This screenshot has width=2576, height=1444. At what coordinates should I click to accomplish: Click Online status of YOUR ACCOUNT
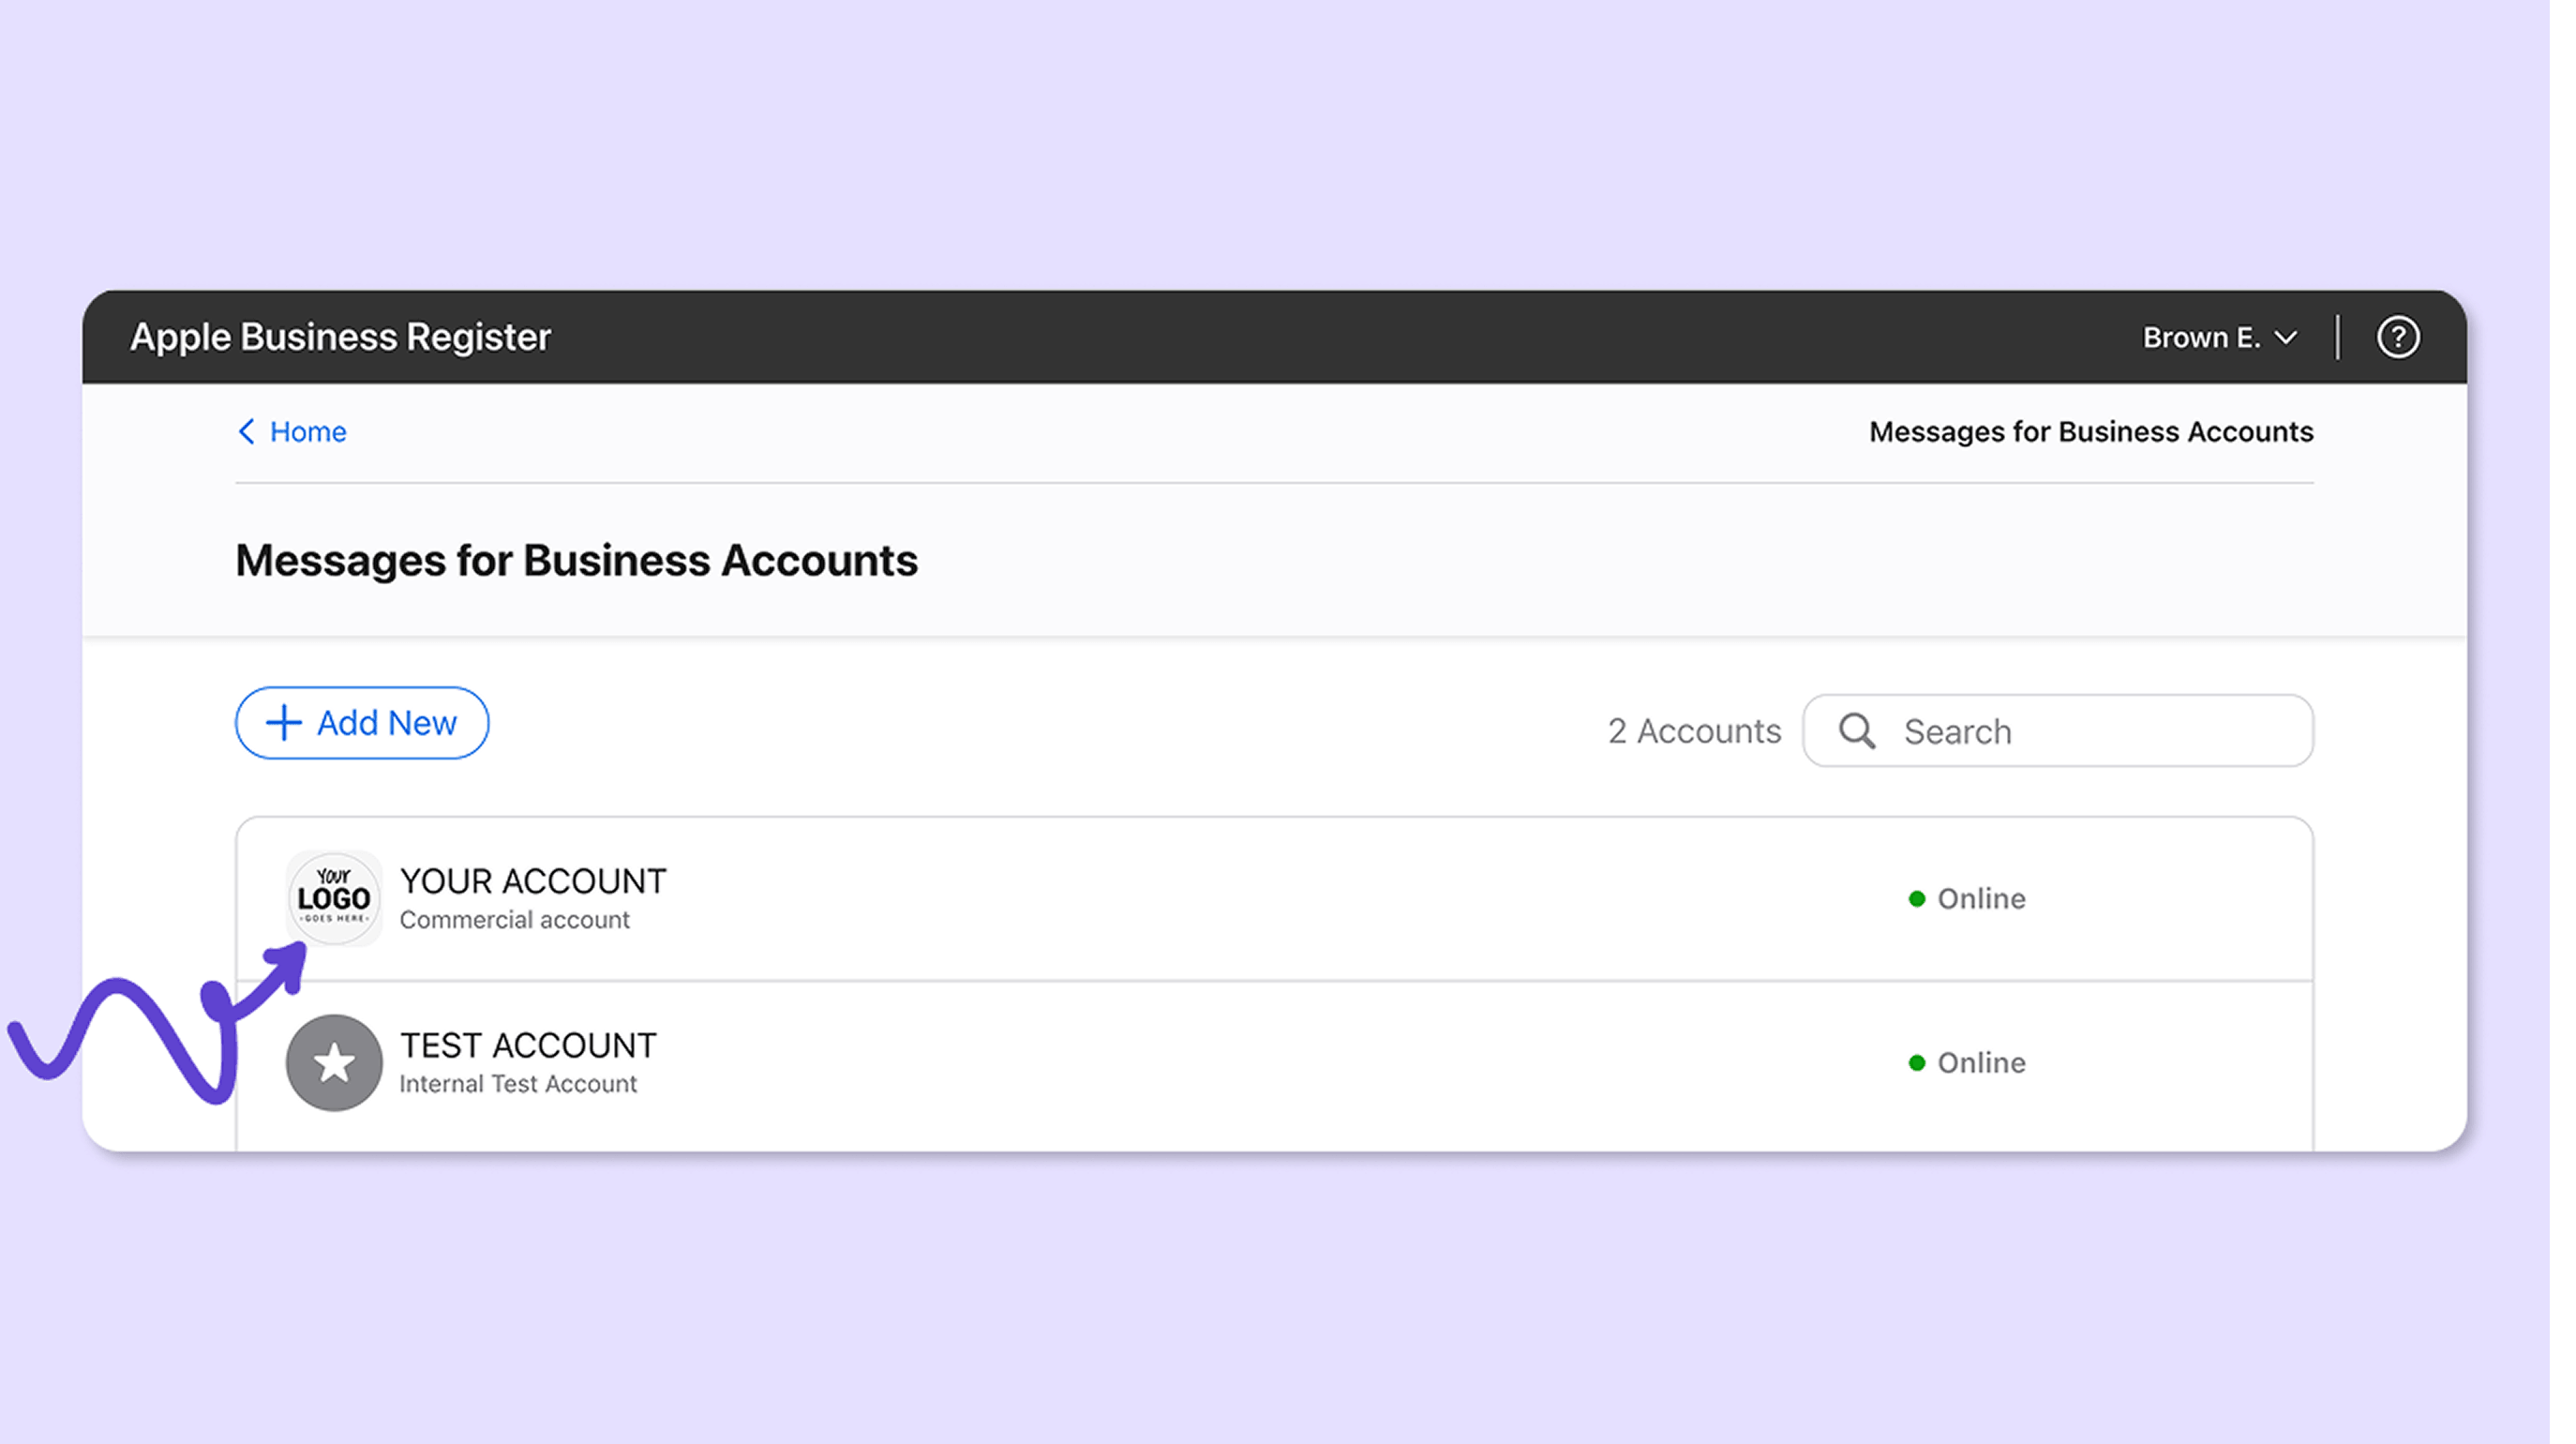click(x=1980, y=898)
